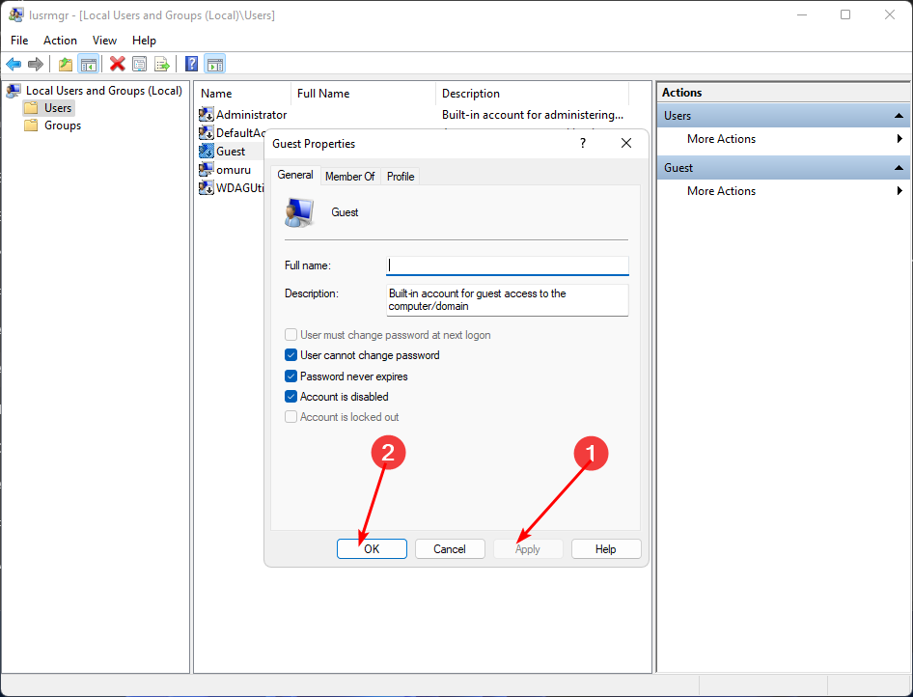The height and width of the screenshot is (697, 913).
Task: Open the Action menu
Action: (60, 41)
